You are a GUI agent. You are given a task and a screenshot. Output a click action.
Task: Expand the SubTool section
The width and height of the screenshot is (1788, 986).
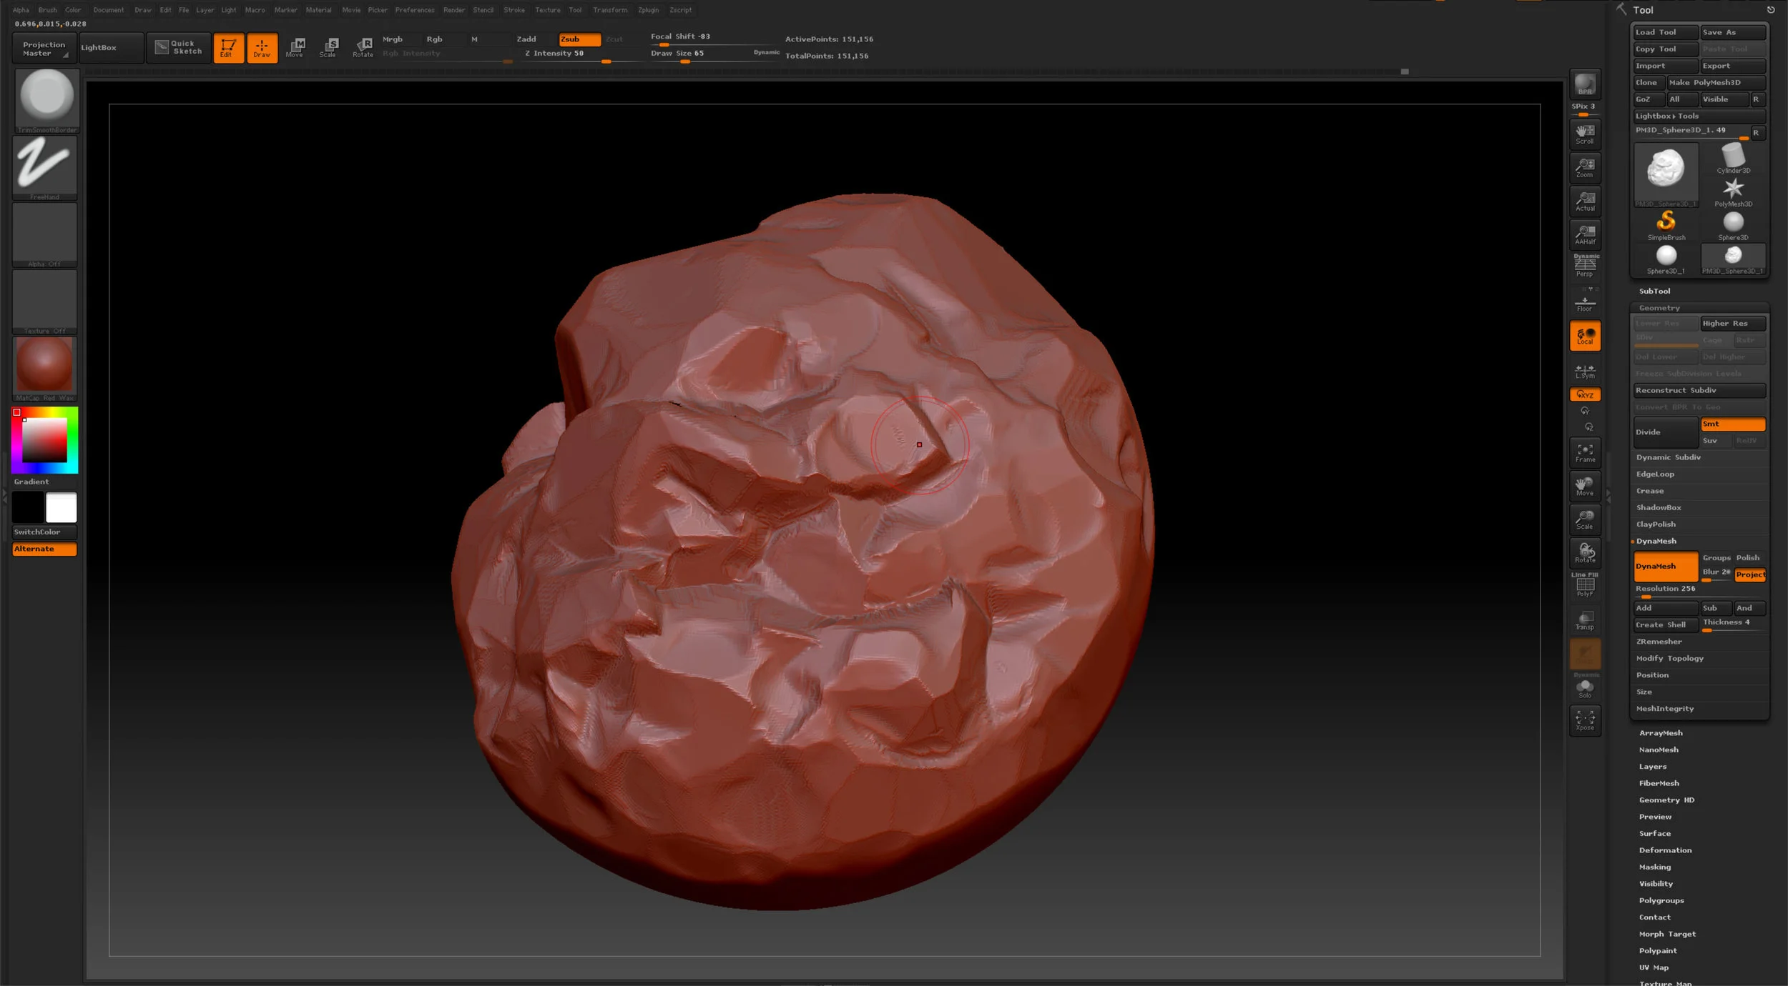(1654, 291)
